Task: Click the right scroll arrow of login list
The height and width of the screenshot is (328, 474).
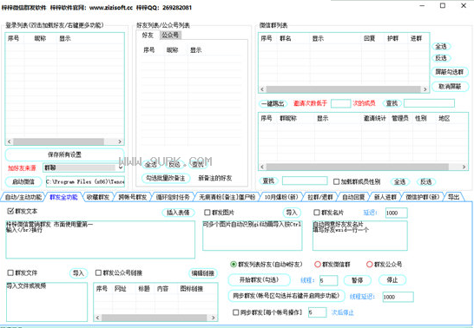Action: (x=120, y=141)
